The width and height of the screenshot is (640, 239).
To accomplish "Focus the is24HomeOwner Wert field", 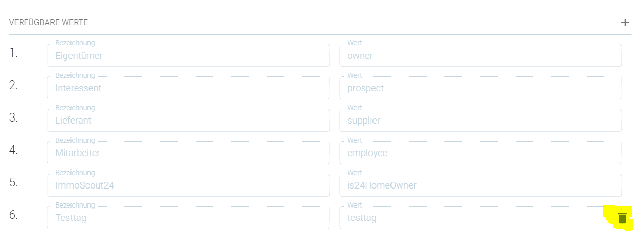I will [481, 185].
